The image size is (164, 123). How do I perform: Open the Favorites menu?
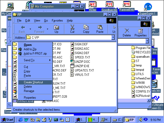pos(57,20)
